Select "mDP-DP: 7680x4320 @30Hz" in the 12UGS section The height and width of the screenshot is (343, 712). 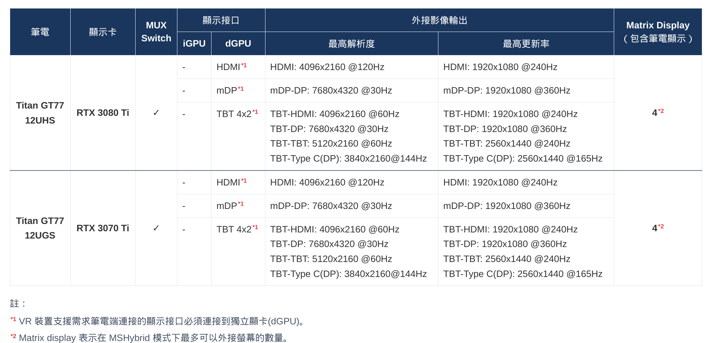pyautogui.click(x=331, y=206)
